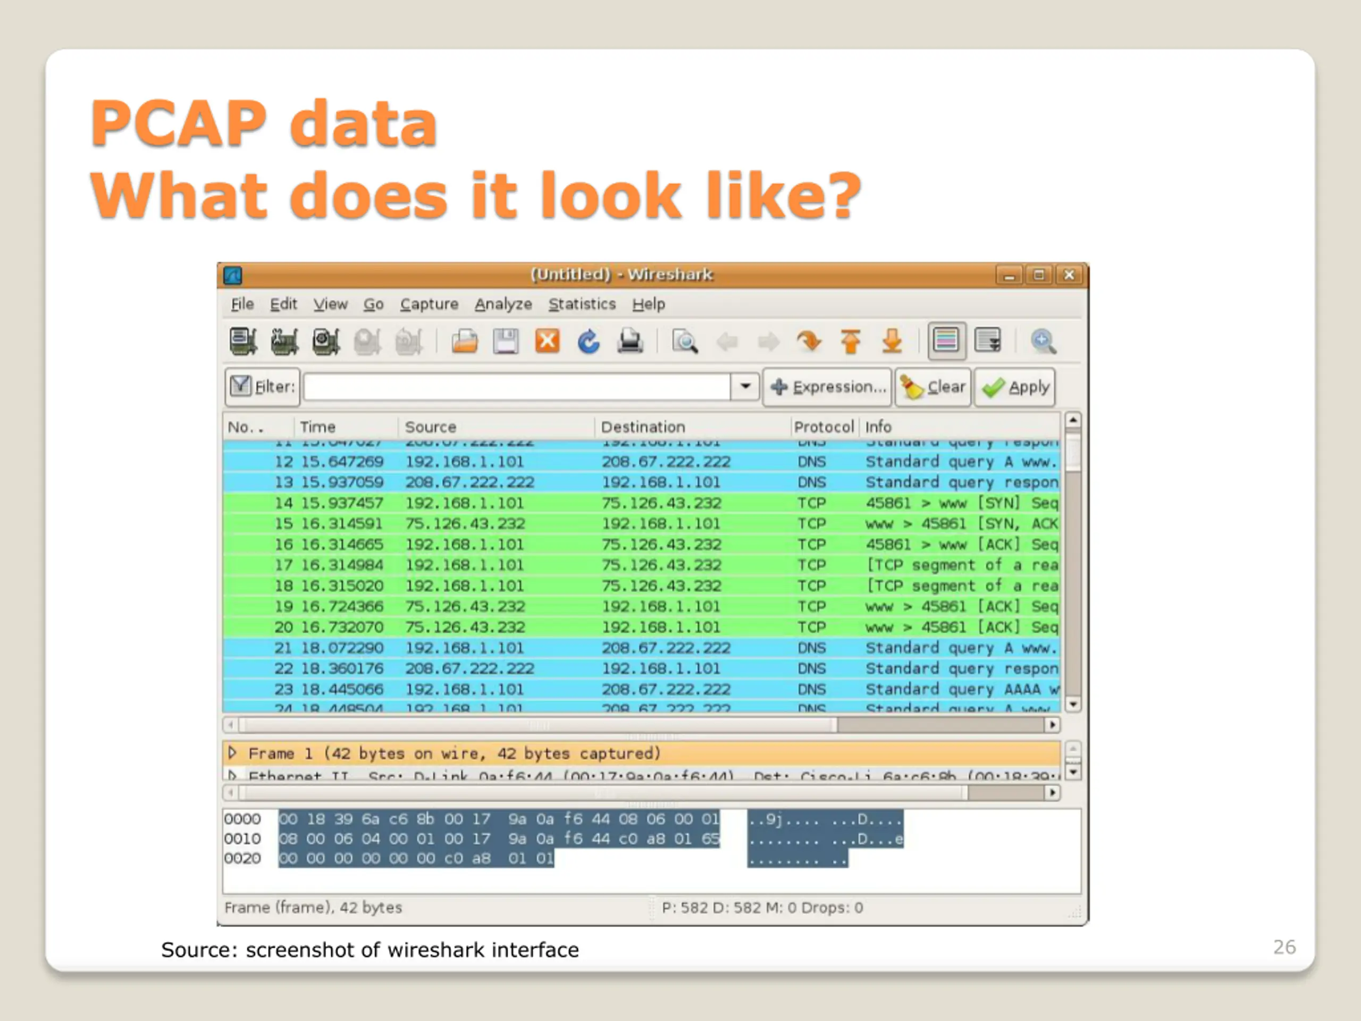Select packet 14 TCP SYN row
Screen dimensions: 1361x1021
pos(642,503)
